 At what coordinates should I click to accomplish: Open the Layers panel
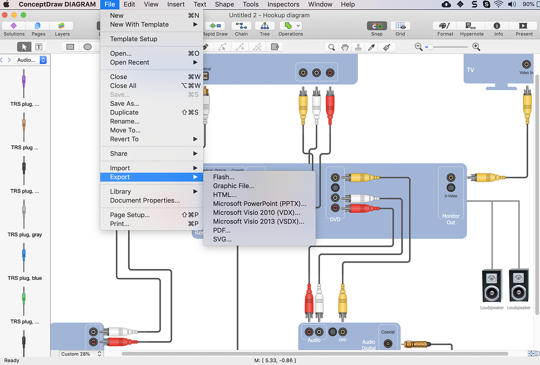click(x=62, y=26)
